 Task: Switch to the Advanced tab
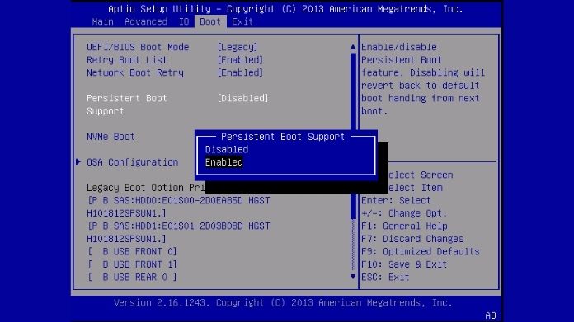(x=146, y=21)
